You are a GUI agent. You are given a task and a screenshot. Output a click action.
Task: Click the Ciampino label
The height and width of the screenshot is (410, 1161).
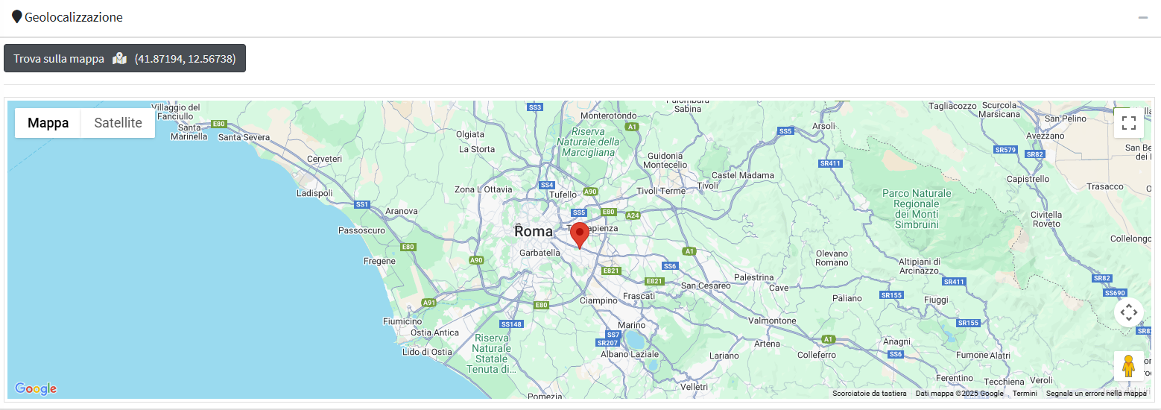click(x=598, y=300)
